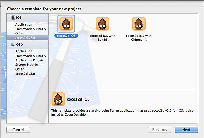Click the iOS device icon in sidebar
The height and width of the screenshot is (138, 204).
tap(13, 18)
